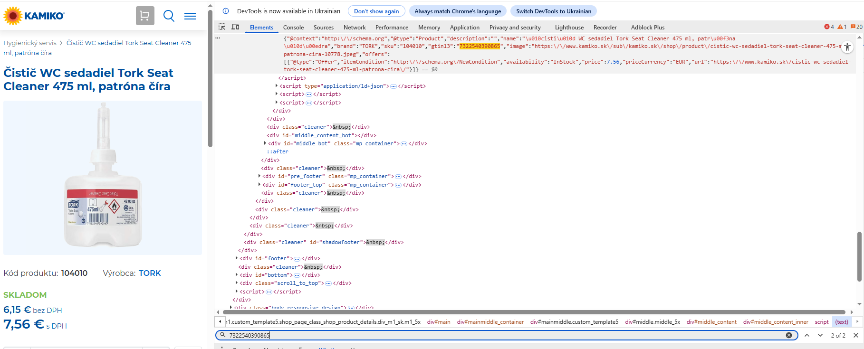Click Always match Chrome's language
The height and width of the screenshot is (349, 864).
click(x=458, y=11)
